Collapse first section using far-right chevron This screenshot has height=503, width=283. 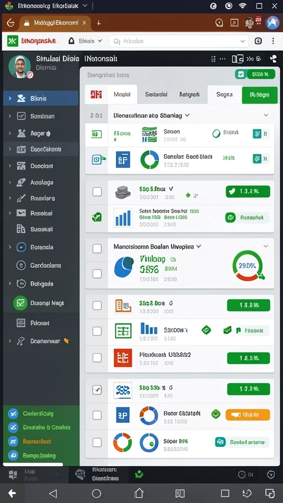(x=266, y=115)
